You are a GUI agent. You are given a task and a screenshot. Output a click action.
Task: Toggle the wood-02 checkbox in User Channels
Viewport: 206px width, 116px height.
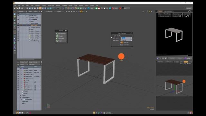click(x=122, y=45)
